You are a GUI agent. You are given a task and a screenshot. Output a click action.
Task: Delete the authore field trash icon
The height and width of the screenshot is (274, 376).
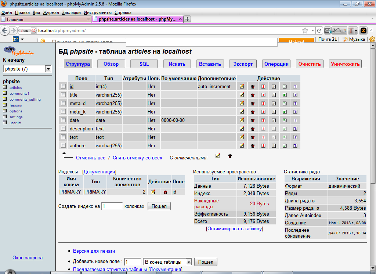coord(253,146)
